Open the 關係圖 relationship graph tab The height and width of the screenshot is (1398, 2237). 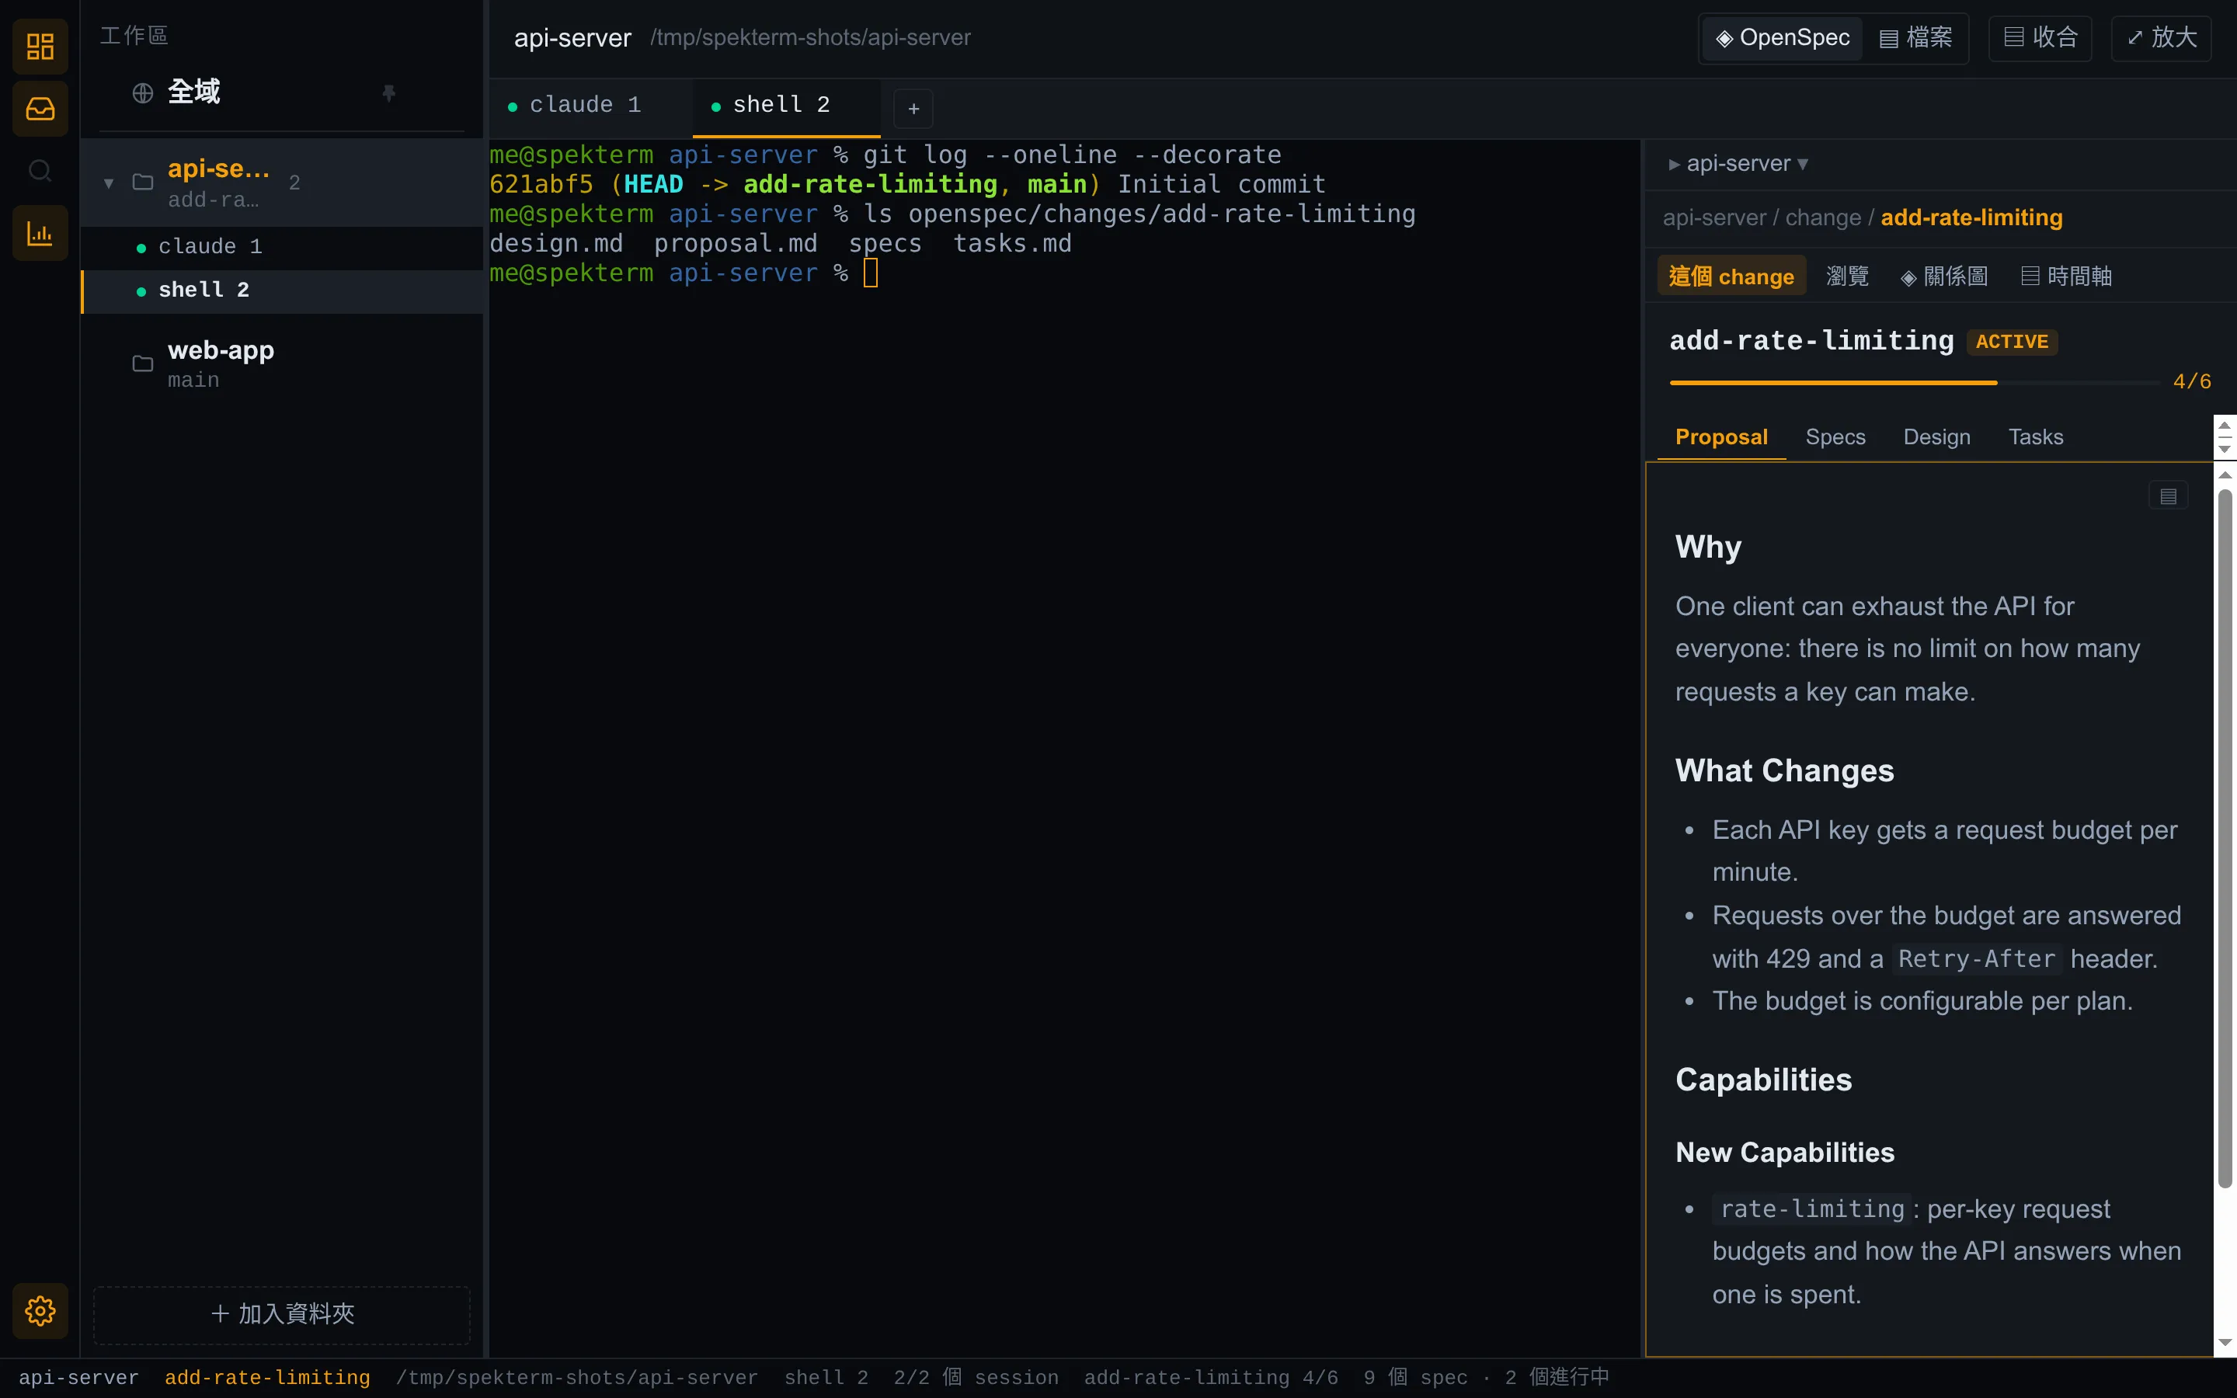tap(1944, 276)
